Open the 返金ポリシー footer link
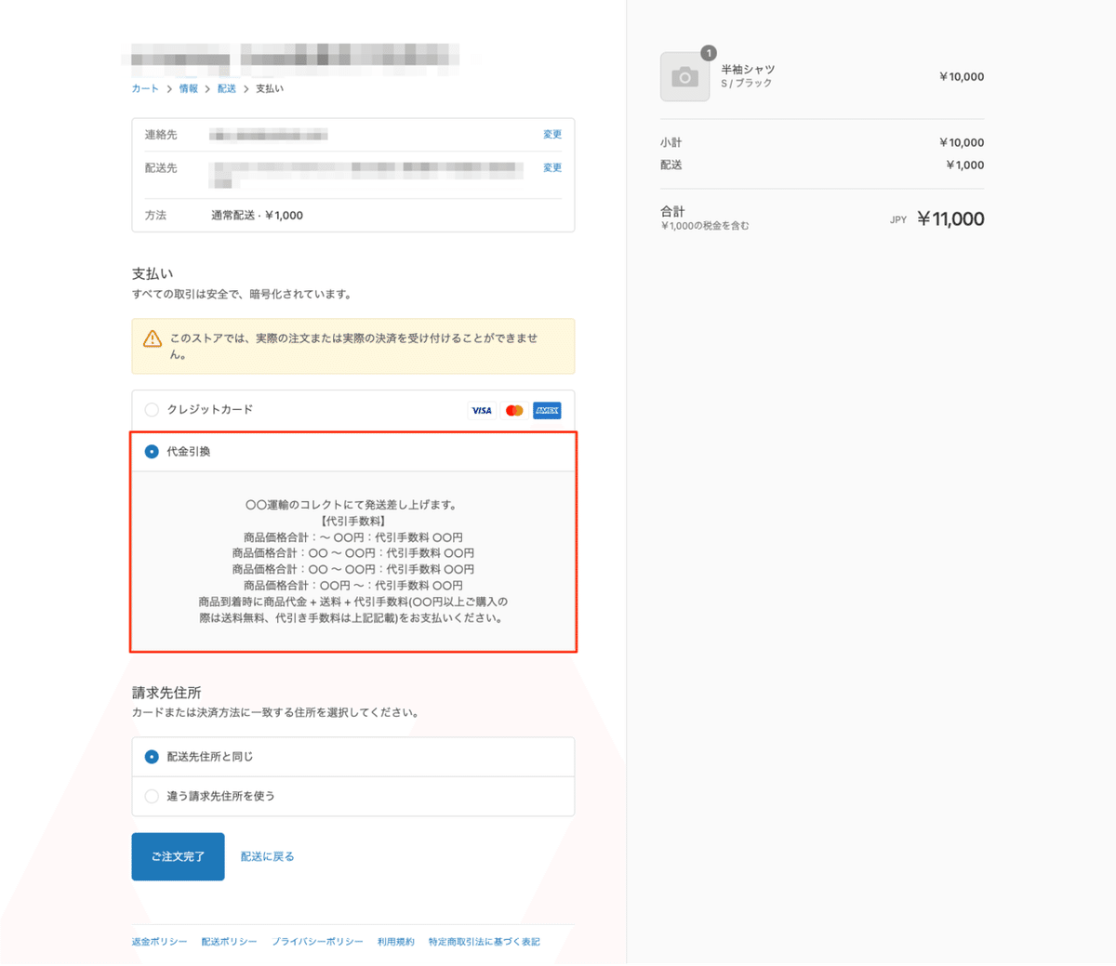The height and width of the screenshot is (966, 1116). 159,942
